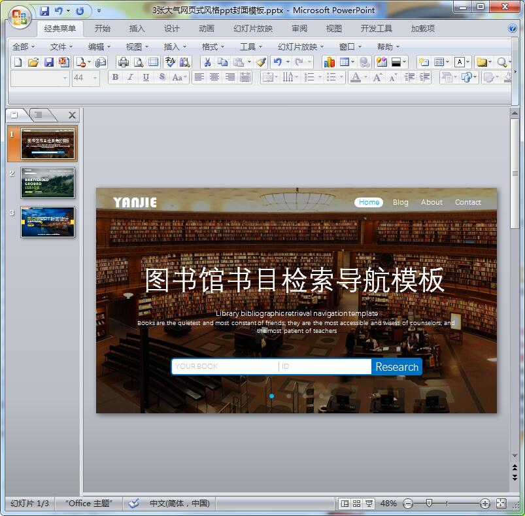Open an existing file with the folder icon
Screen dimensions: 525x516
(33, 62)
